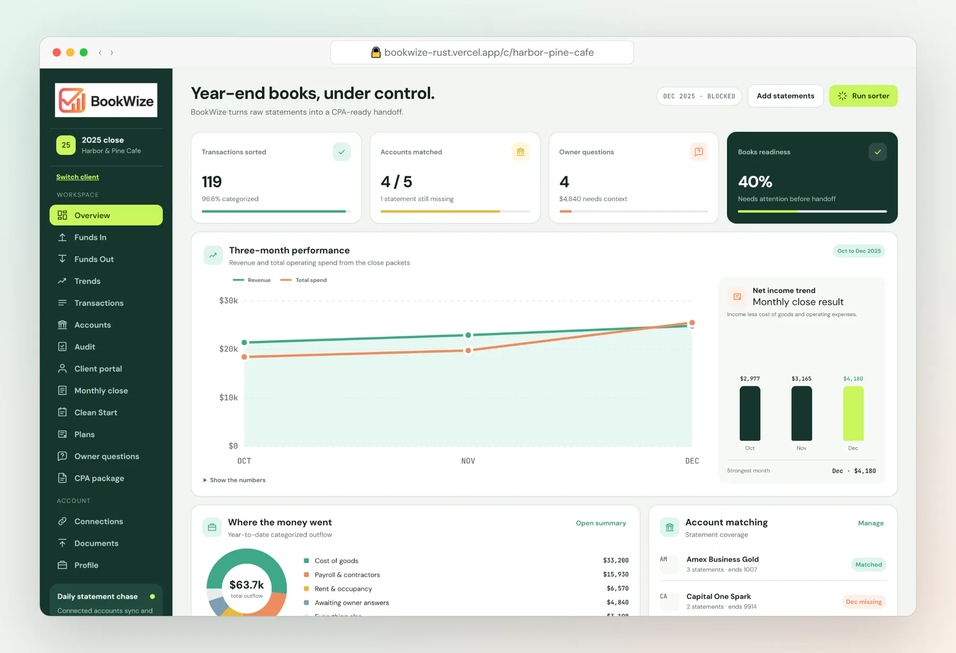
Task: Click Manage in Account matching
Action: coord(870,523)
